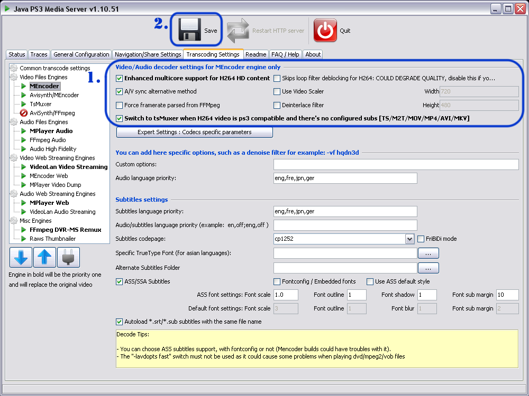The image size is (529, 396).
Task: Open the Navigation/Share Settings tab
Action: click(148, 54)
